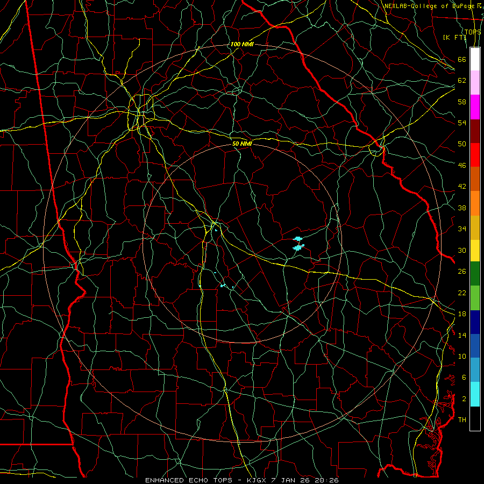Click the TOPS K FT legend title
484x484 pixels.
[x=462, y=34]
